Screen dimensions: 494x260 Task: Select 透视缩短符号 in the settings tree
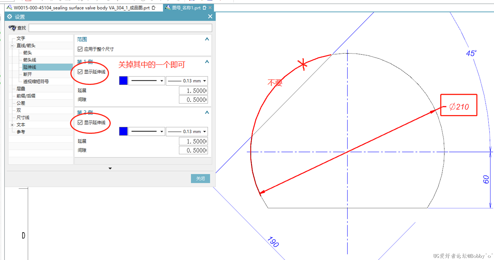pyautogui.click(x=36, y=81)
